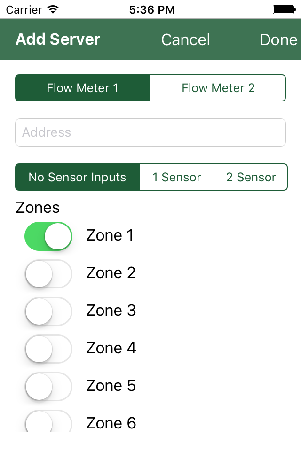Image resolution: width=301 pixels, height=451 pixels.
Task: Select the Flow Meter 1 tab
Action: pos(83,88)
